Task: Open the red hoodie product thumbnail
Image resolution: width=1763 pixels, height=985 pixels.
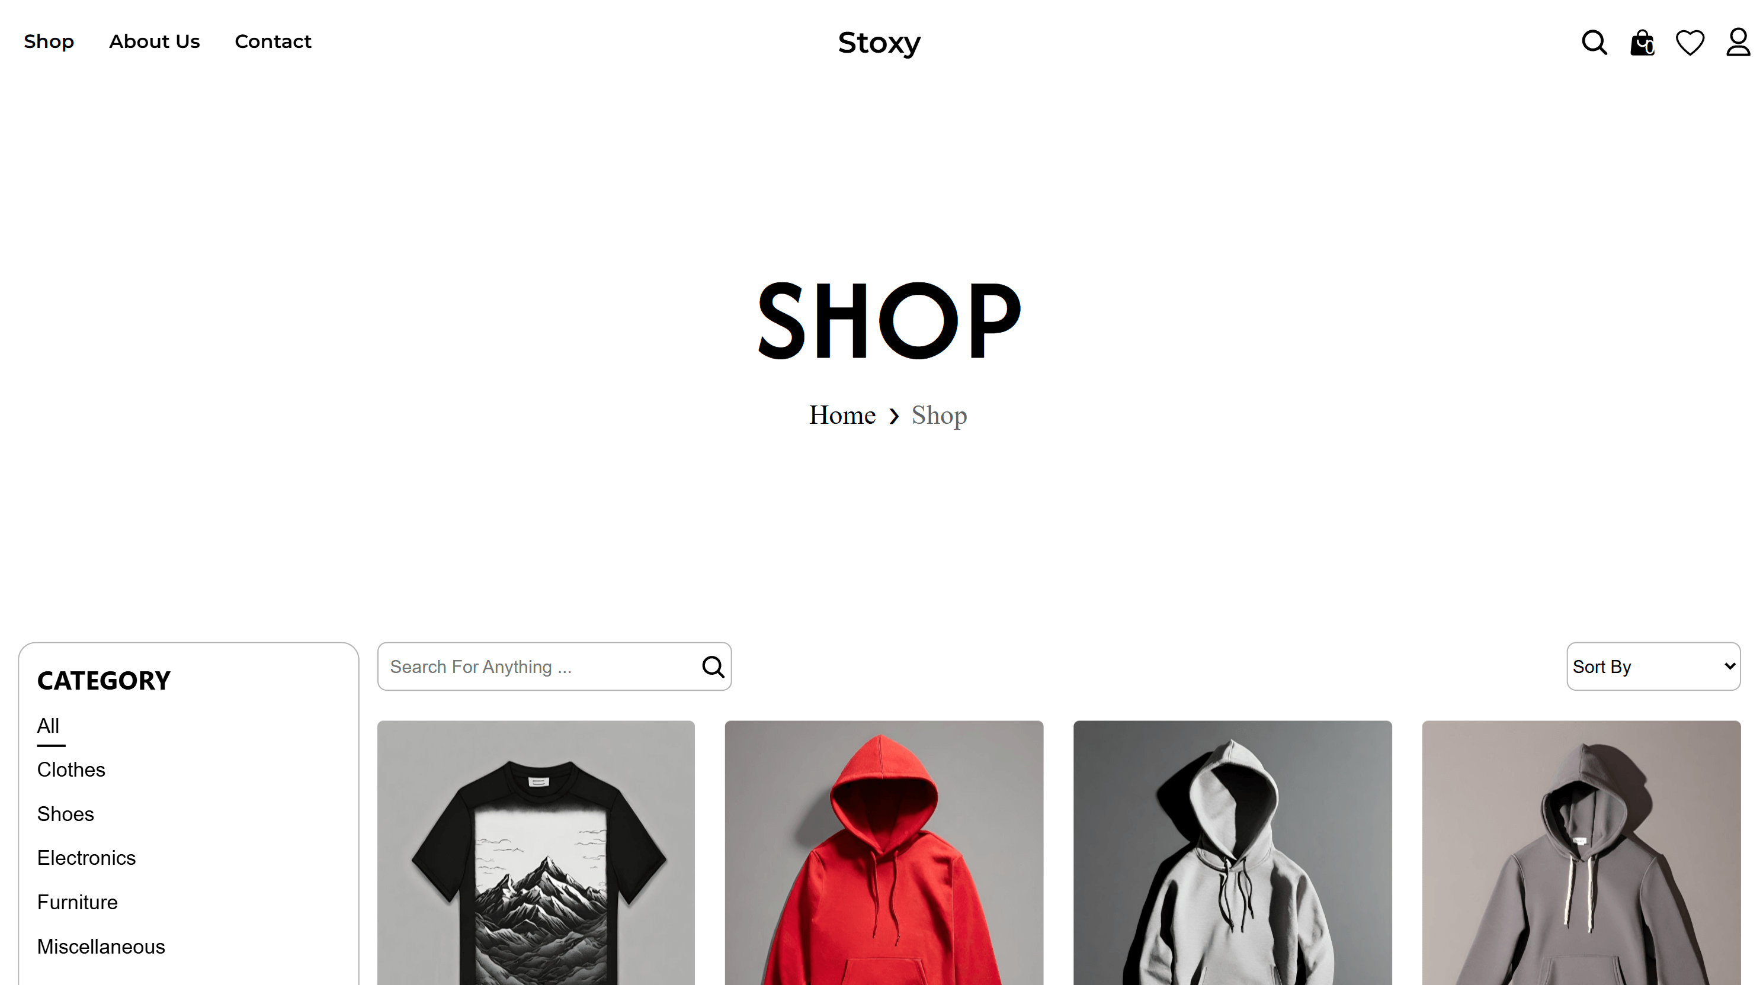Action: [884, 853]
